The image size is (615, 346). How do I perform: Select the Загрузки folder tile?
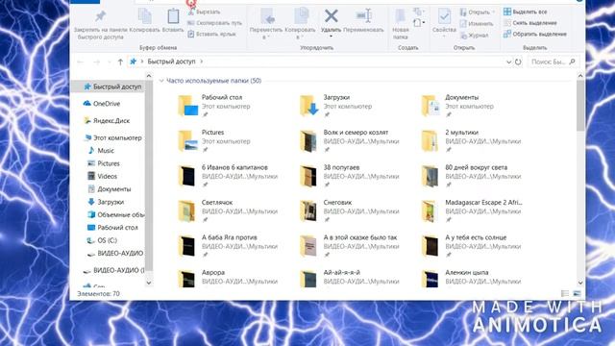[x=336, y=106]
